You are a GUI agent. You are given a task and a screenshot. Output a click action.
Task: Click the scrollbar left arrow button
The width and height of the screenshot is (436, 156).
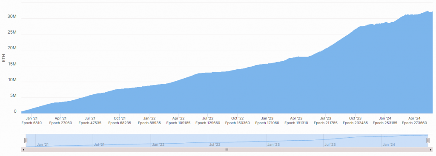point(23,150)
